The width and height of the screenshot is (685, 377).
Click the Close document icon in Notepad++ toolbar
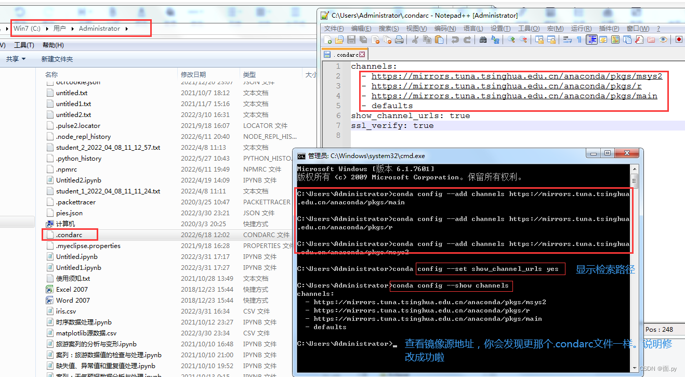375,40
